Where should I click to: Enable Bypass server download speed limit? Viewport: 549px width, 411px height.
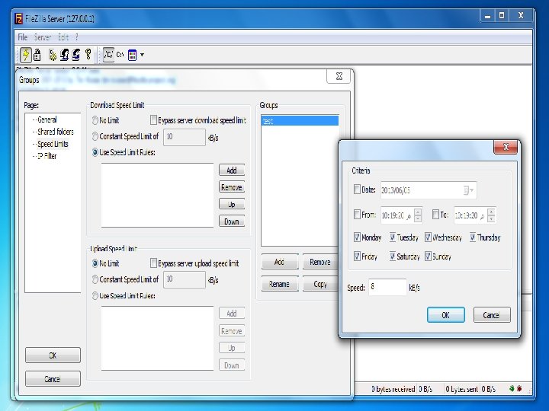pyautogui.click(x=153, y=120)
